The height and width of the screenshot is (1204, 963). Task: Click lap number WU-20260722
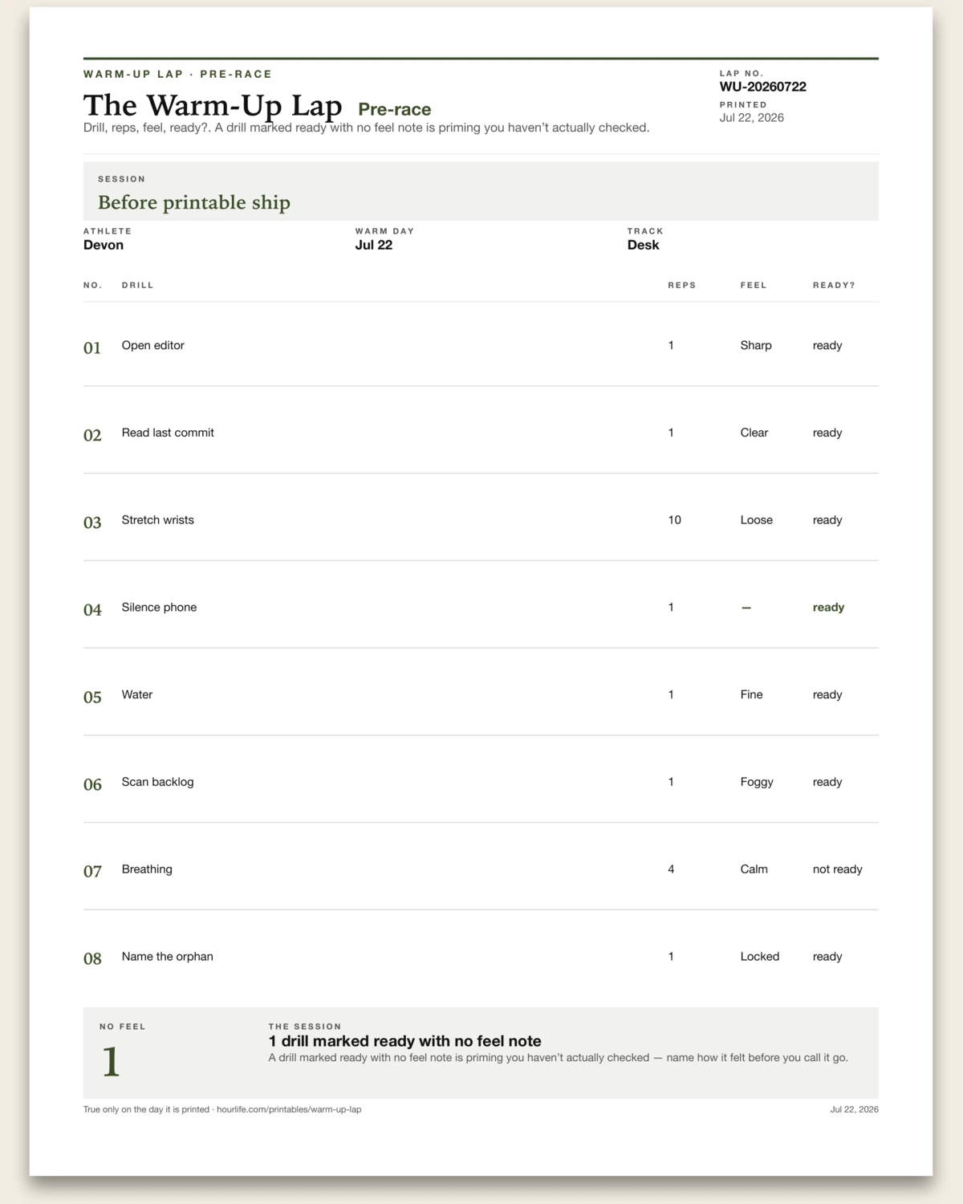click(763, 87)
